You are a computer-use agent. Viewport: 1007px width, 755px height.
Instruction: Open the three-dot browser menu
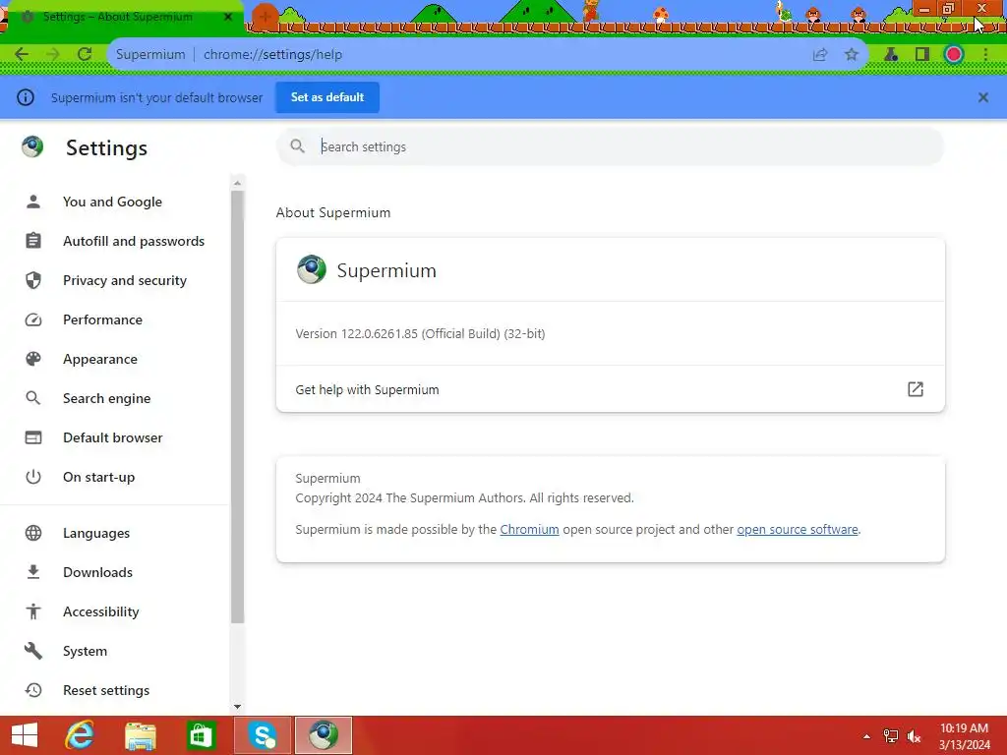985,55
